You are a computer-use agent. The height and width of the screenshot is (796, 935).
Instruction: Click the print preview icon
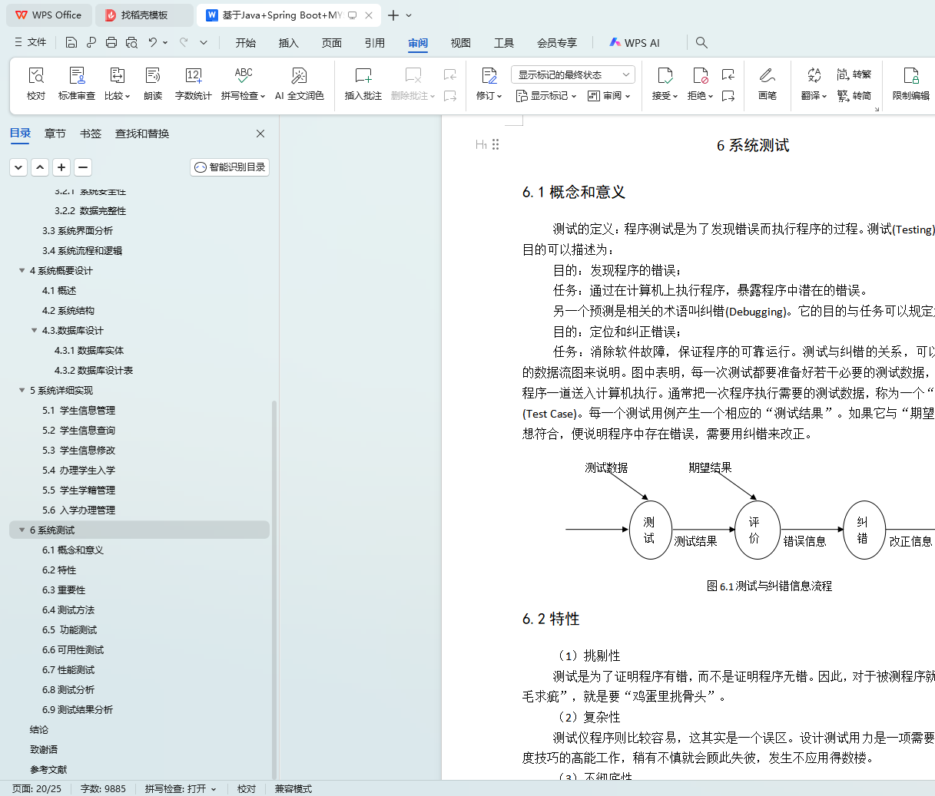(131, 42)
